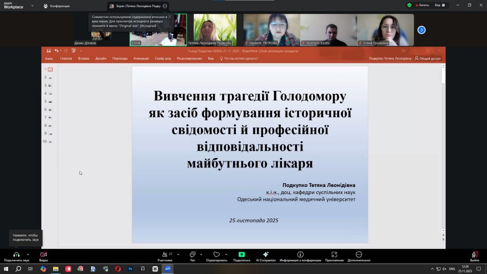This screenshot has width=487, height=274.
Task: Open shared screen tab options ellipsis
Action: coord(165,6)
